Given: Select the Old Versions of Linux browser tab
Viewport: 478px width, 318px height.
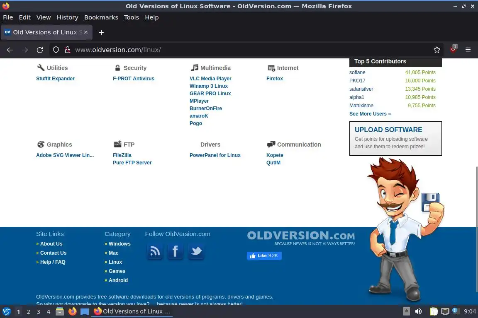Looking at the screenshot, I should [46, 32].
